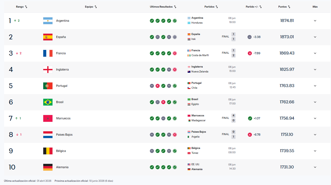Click the Países Bajos flag icon

point(48,135)
